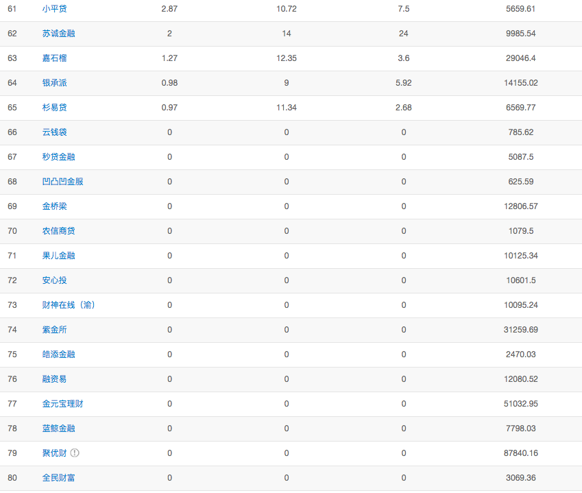Select the 24 cell for 苏诚金融
Image resolution: width=582 pixels, height=493 pixels.
coord(404,34)
